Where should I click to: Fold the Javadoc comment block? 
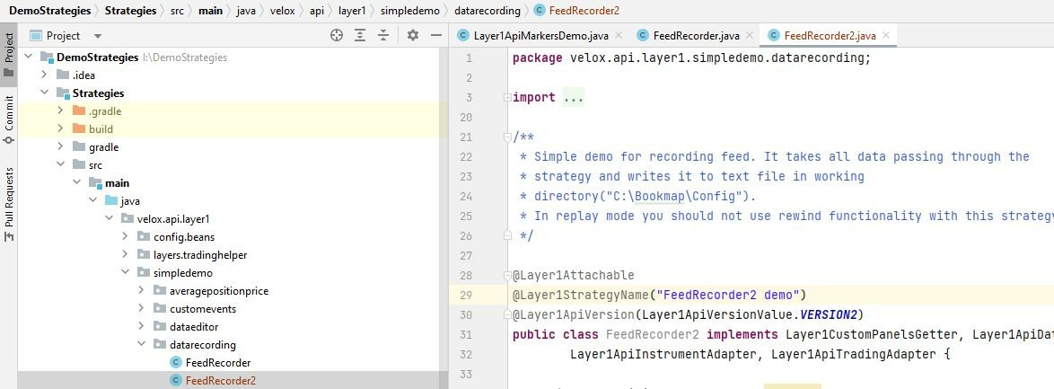point(507,137)
